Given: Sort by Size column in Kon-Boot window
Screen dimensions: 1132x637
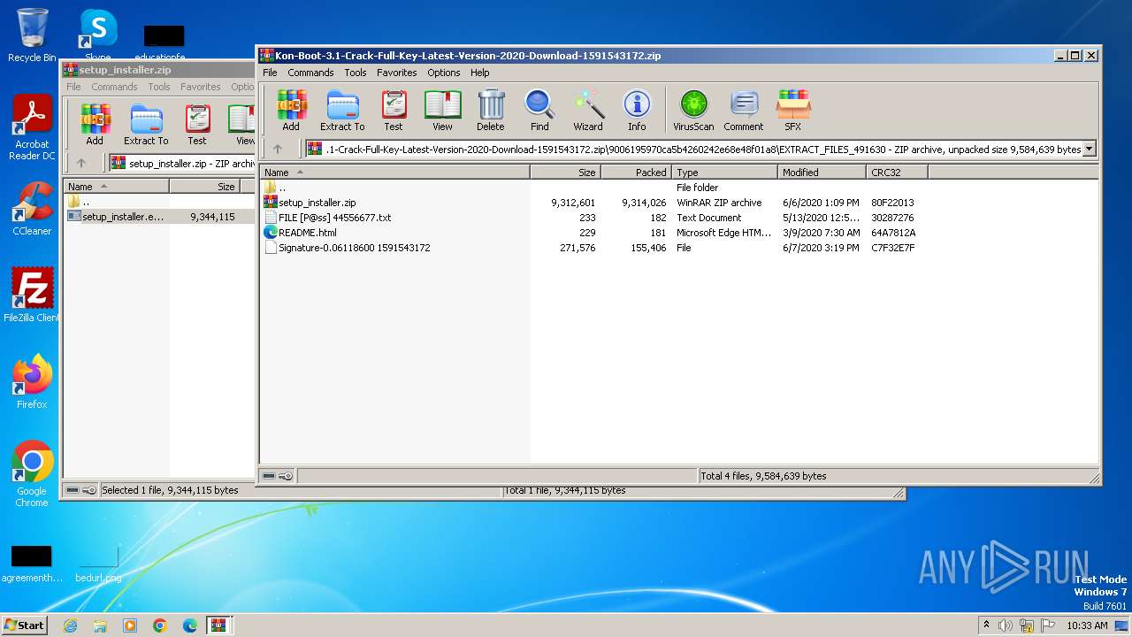Looking at the screenshot, I should click(x=565, y=173).
